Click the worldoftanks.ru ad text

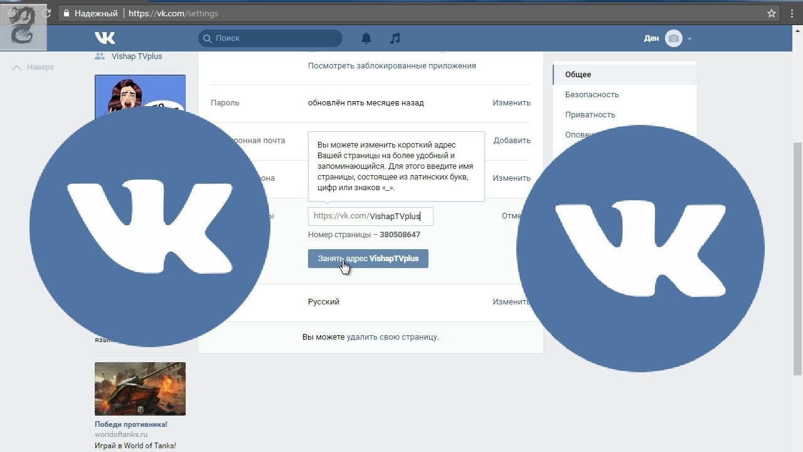point(121,434)
